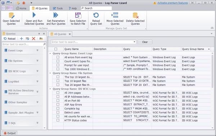Check the 'Top 10 largest files' row
Image resolution: width=216 pixels, height=136 pixels.
point(58,81)
